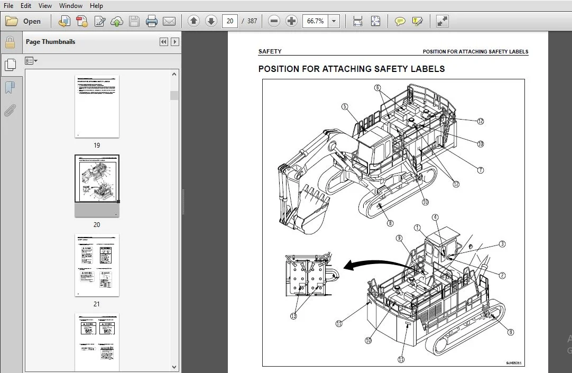Click the Highlight text tool icon
The image size is (572, 373).
[417, 21]
